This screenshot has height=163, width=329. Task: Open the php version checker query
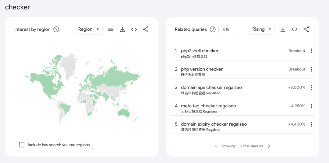[x=202, y=69]
